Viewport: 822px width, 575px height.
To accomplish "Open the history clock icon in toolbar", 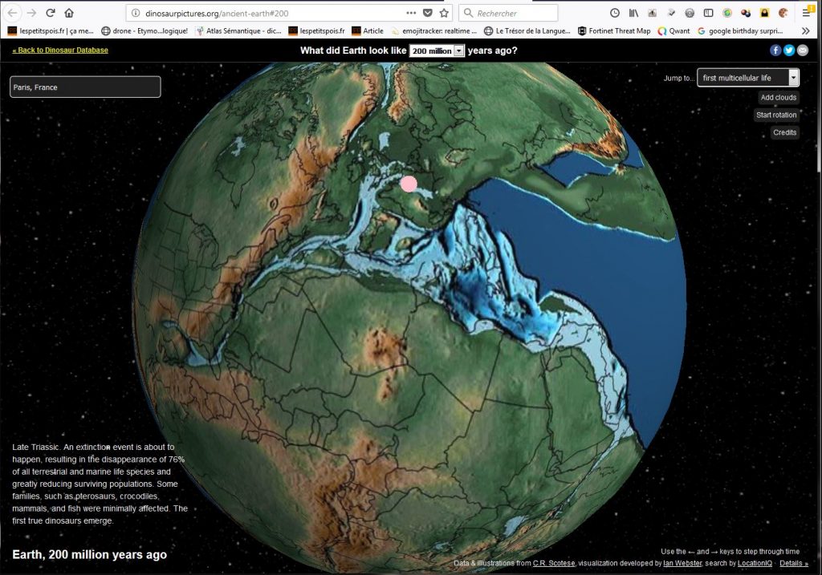I will coord(615,13).
